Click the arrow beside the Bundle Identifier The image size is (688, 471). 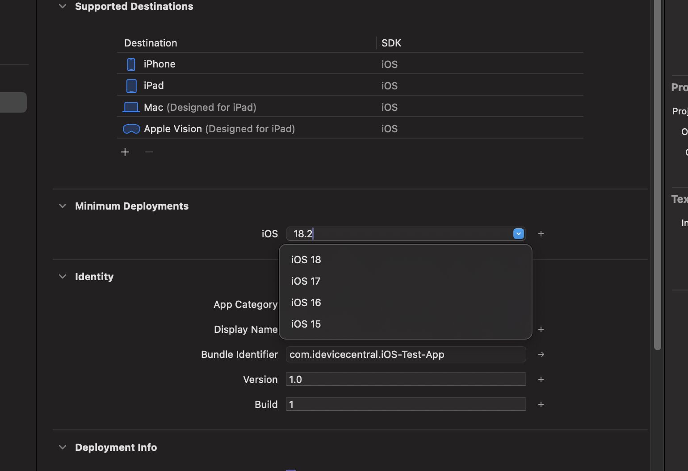541,354
